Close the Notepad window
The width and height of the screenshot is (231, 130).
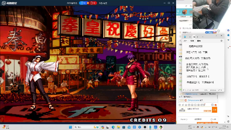(221, 36)
